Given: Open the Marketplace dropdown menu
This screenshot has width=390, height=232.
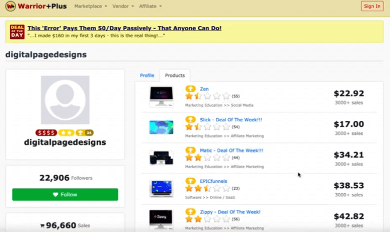Looking at the screenshot, I should point(91,6).
